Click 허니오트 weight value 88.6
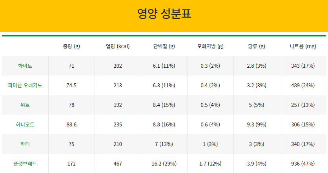Viewport: 328px width, 173px height. click(x=71, y=124)
